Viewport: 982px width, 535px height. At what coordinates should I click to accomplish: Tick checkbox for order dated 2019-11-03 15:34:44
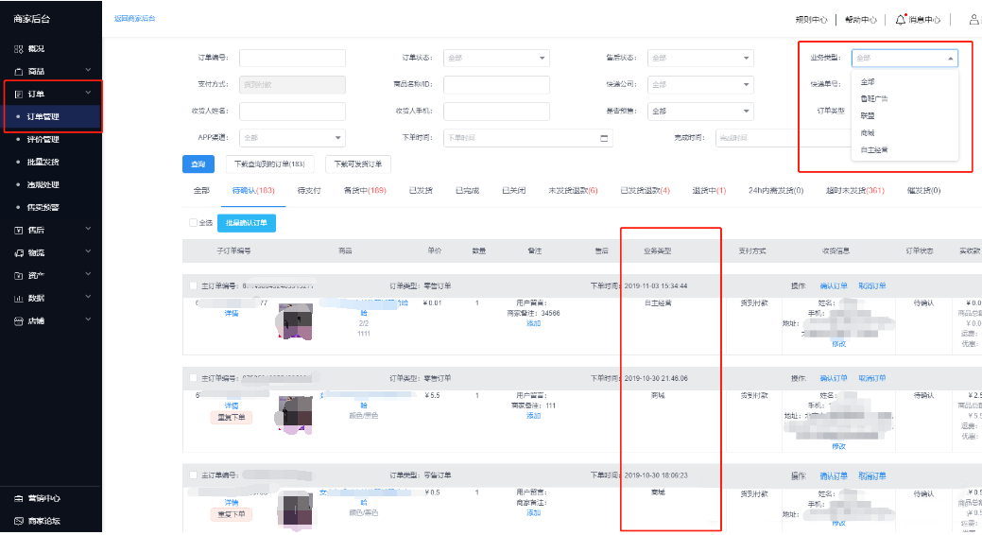coord(193,285)
